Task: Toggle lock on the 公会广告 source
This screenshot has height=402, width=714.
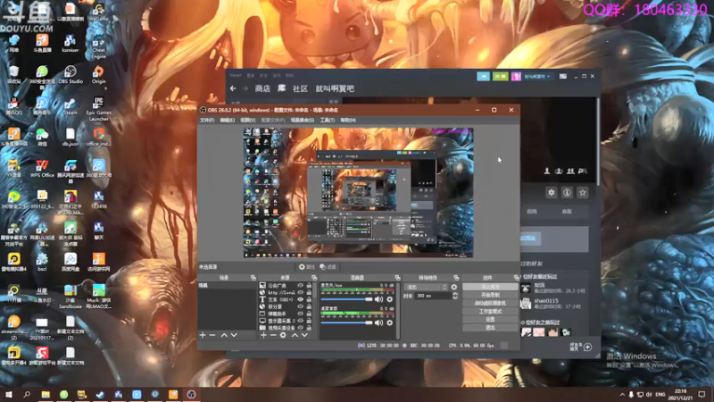Action: (309, 286)
